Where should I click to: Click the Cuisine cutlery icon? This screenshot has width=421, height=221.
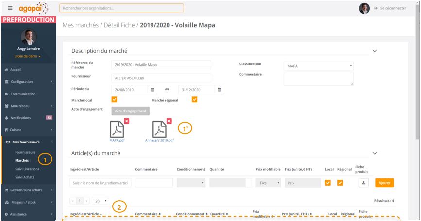click(6, 130)
